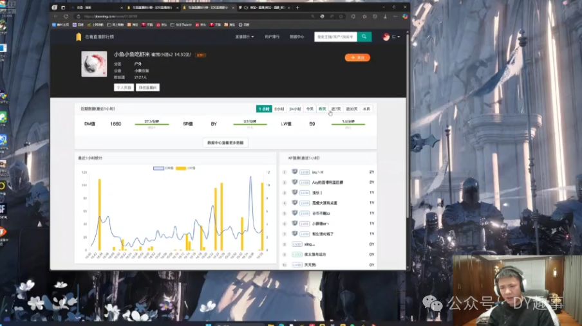The image size is (582, 326).
Task: Click the browser refresh icon
Action: (x=66, y=16)
